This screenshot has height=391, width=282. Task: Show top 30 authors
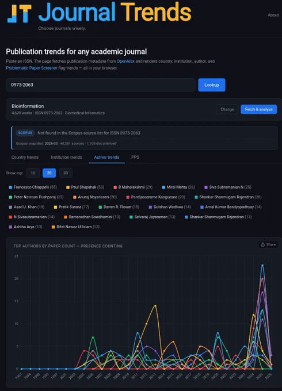coord(66,173)
